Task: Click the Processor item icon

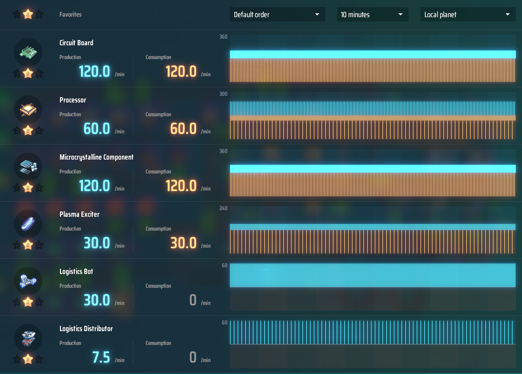Action: pyautogui.click(x=28, y=109)
